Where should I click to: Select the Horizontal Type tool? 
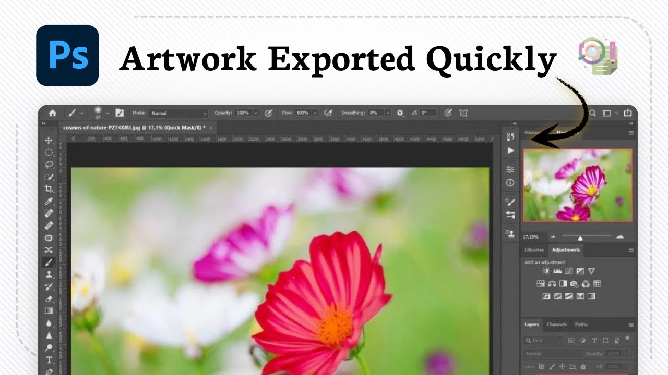pyautogui.click(x=49, y=360)
